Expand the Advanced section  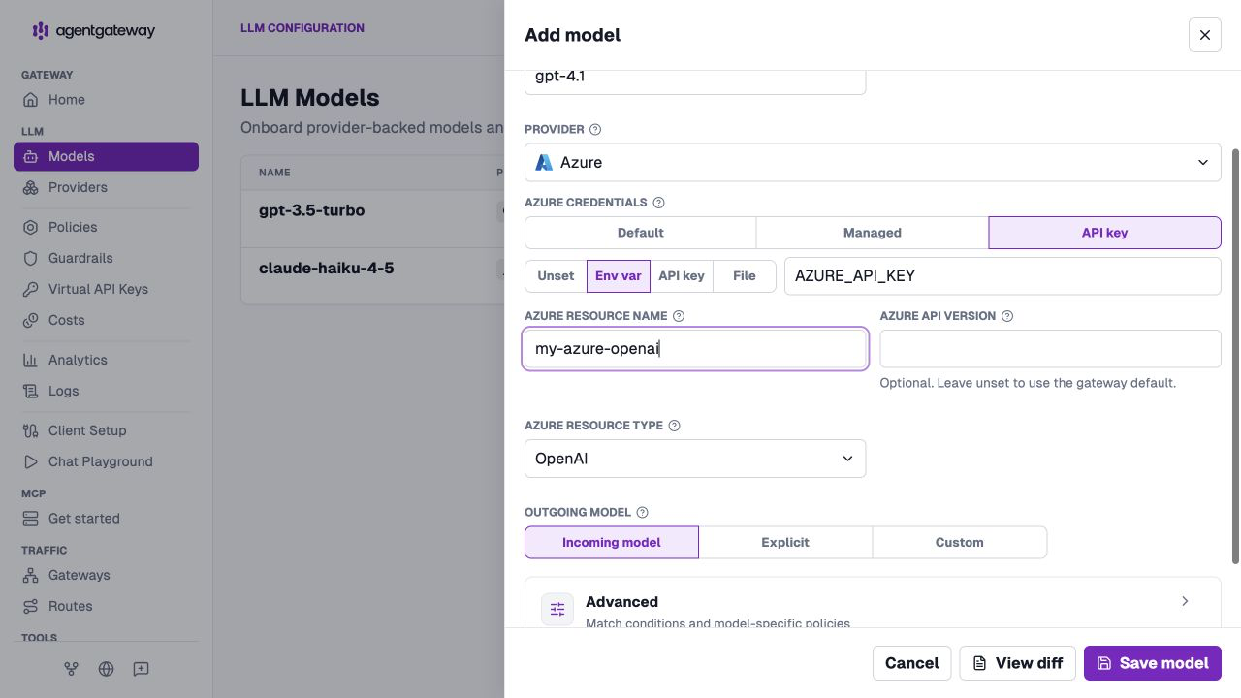pos(873,603)
